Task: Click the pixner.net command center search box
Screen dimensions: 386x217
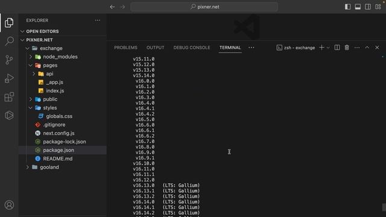Action: click(x=204, y=7)
